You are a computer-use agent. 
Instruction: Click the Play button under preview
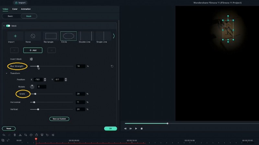tap(136, 129)
